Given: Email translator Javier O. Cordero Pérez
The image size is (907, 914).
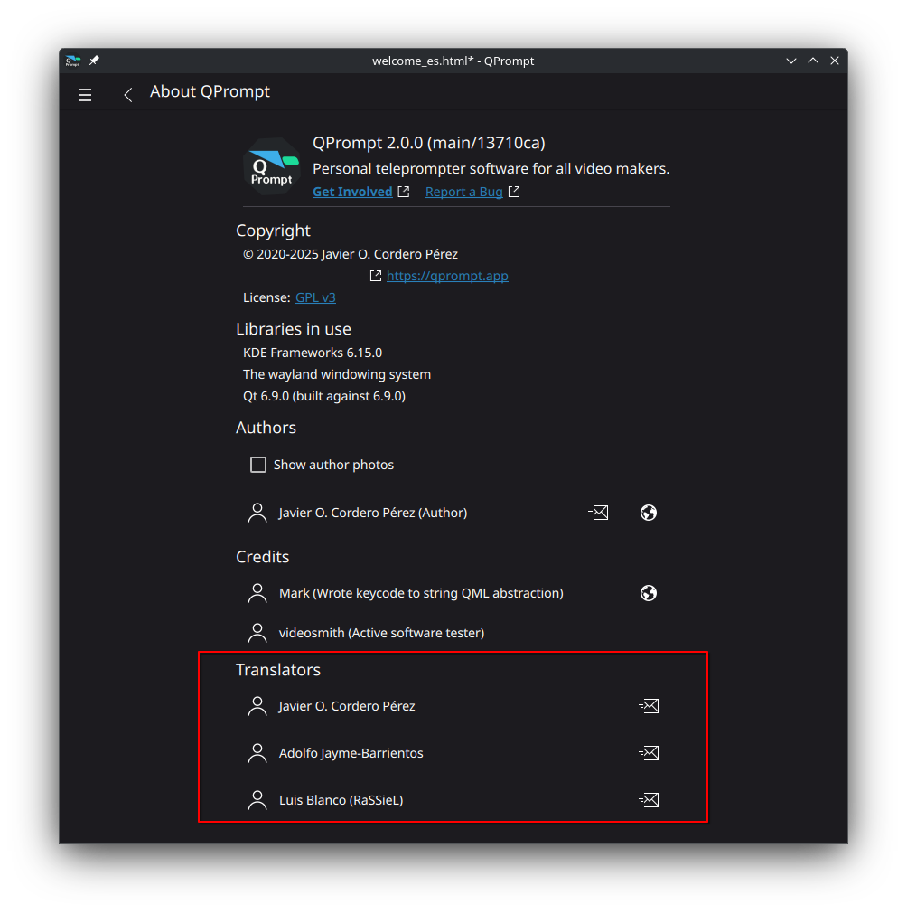Looking at the screenshot, I should (649, 706).
